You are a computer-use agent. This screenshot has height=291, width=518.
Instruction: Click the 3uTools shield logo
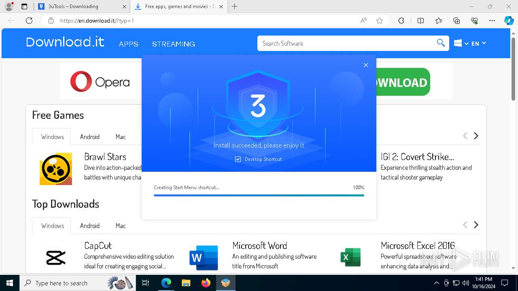pyautogui.click(x=258, y=106)
